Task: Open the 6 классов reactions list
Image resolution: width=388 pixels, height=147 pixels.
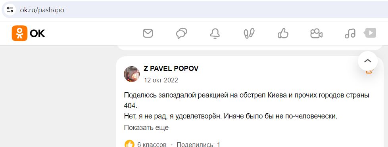Action: tap(152, 144)
